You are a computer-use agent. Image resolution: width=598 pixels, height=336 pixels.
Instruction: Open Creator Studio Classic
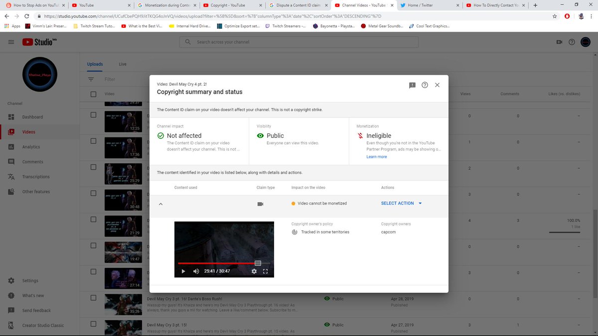pos(43,326)
